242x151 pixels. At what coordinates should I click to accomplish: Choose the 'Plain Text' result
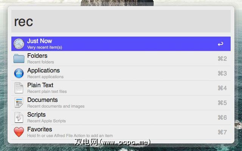click(121, 88)
